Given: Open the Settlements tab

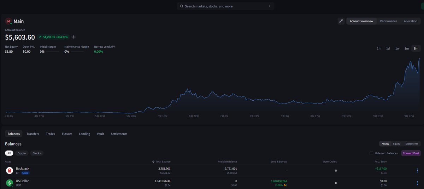Looking at the screenshot, I should point(119,134).
